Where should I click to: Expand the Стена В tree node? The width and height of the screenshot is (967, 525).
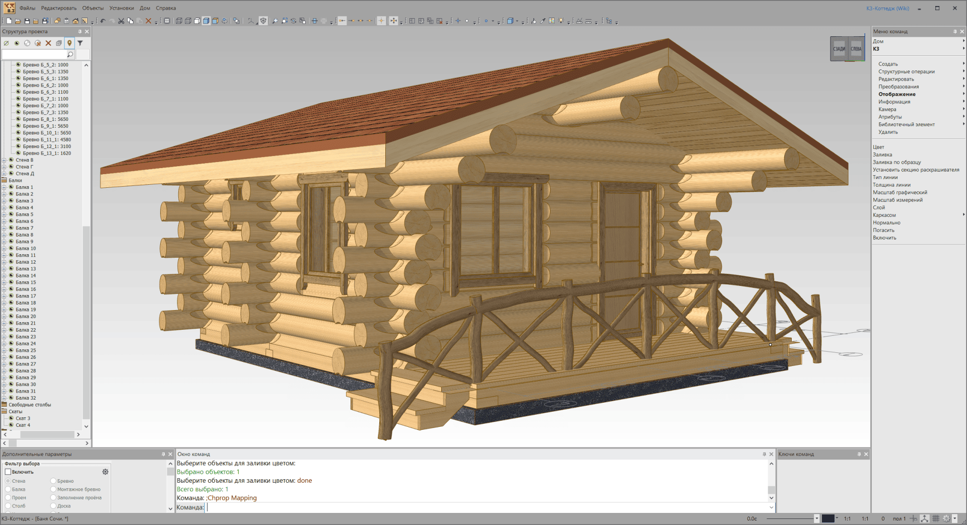click(x=5, y=160)
